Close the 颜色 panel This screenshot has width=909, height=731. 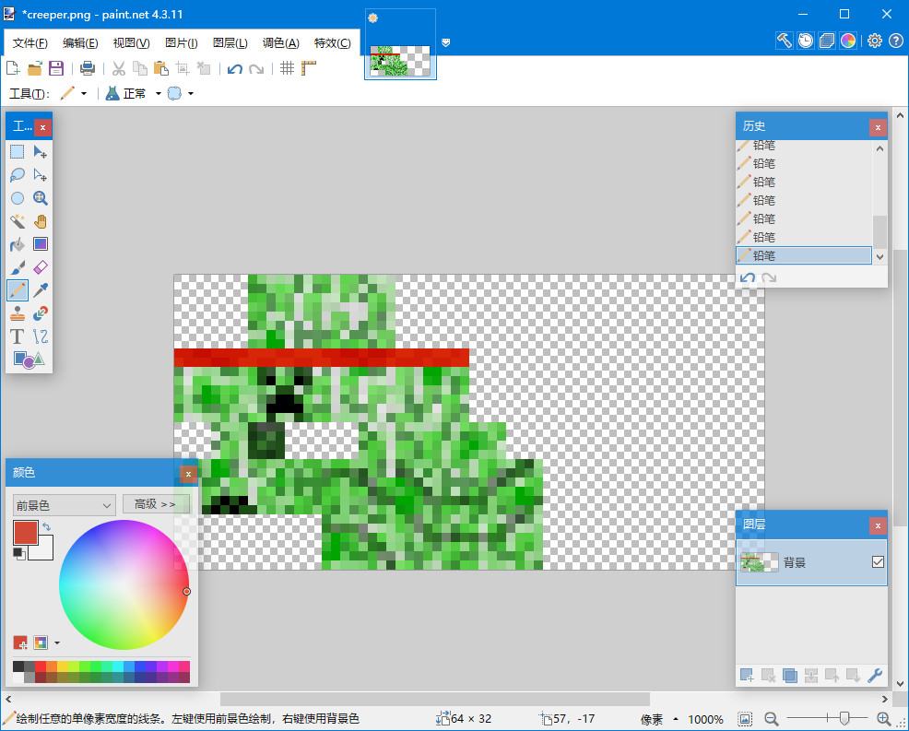188,474
